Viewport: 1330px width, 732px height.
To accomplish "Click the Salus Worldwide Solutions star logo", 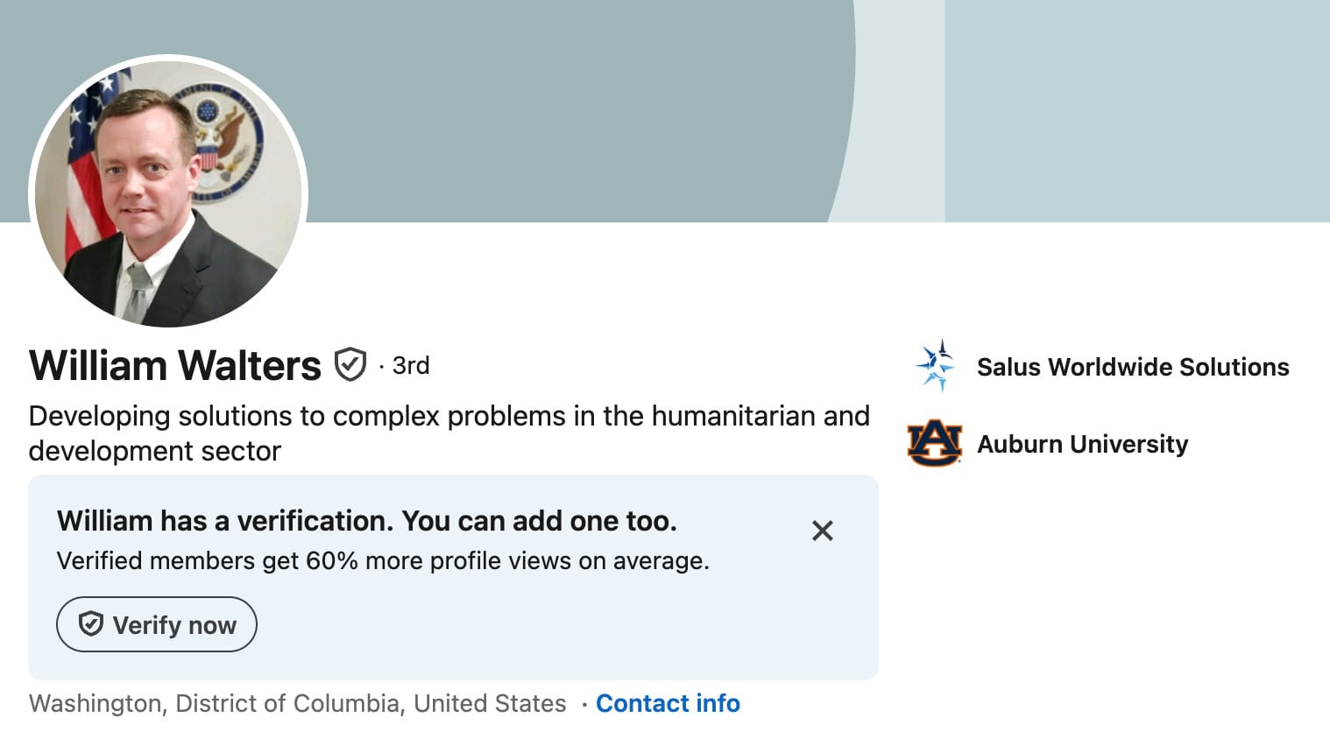I will 934,366.
